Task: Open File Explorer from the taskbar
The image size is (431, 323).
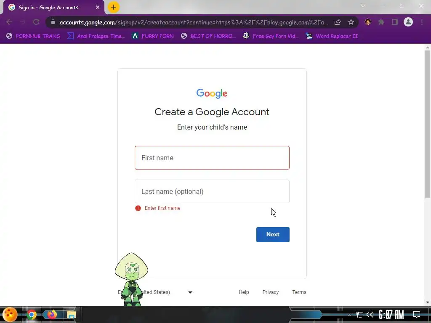Action: (71, 315)
